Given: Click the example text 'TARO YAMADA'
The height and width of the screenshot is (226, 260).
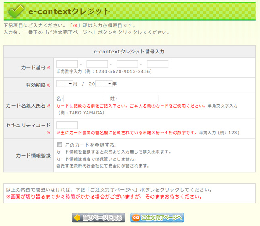Looking at the screenshot, I should tap(86, 113).
